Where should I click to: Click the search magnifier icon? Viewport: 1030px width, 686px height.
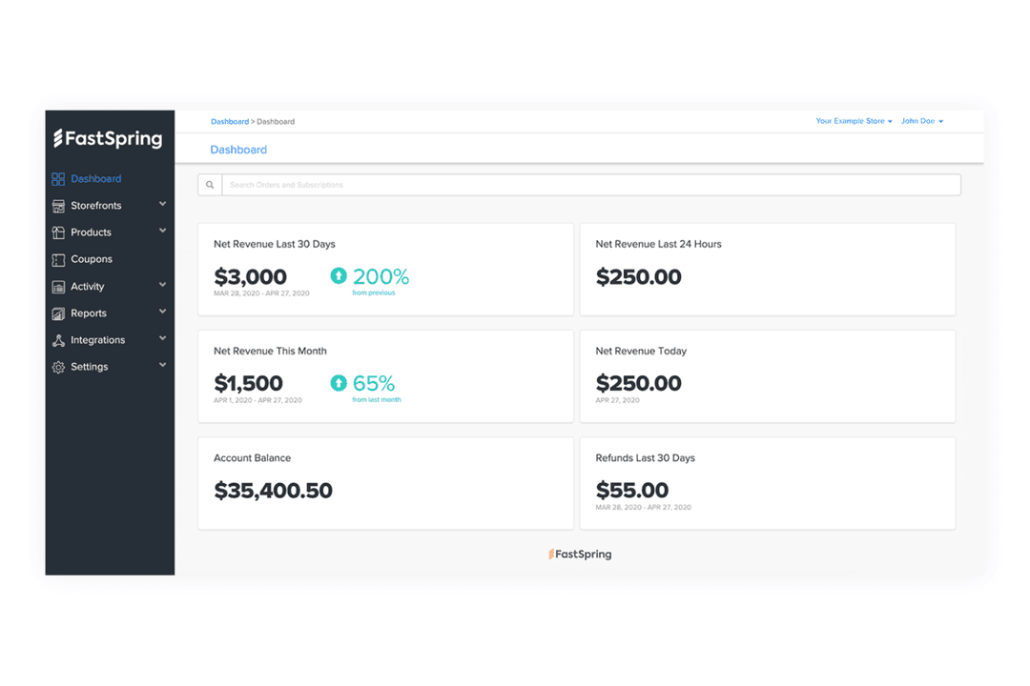(210, 185)
